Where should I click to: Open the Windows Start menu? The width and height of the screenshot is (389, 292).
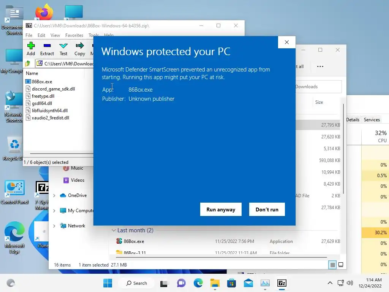(108, 283)
